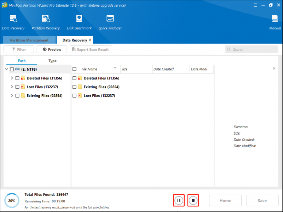Click Lost Files folder icon in file list

[80, 95]
